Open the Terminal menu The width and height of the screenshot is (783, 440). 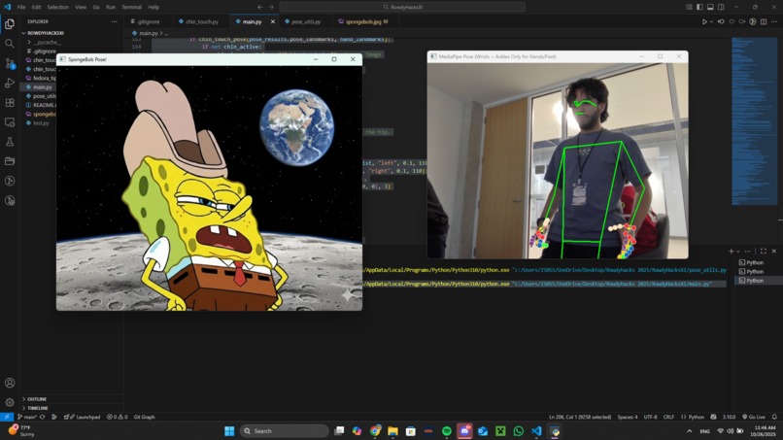click(x=131, y=7)
